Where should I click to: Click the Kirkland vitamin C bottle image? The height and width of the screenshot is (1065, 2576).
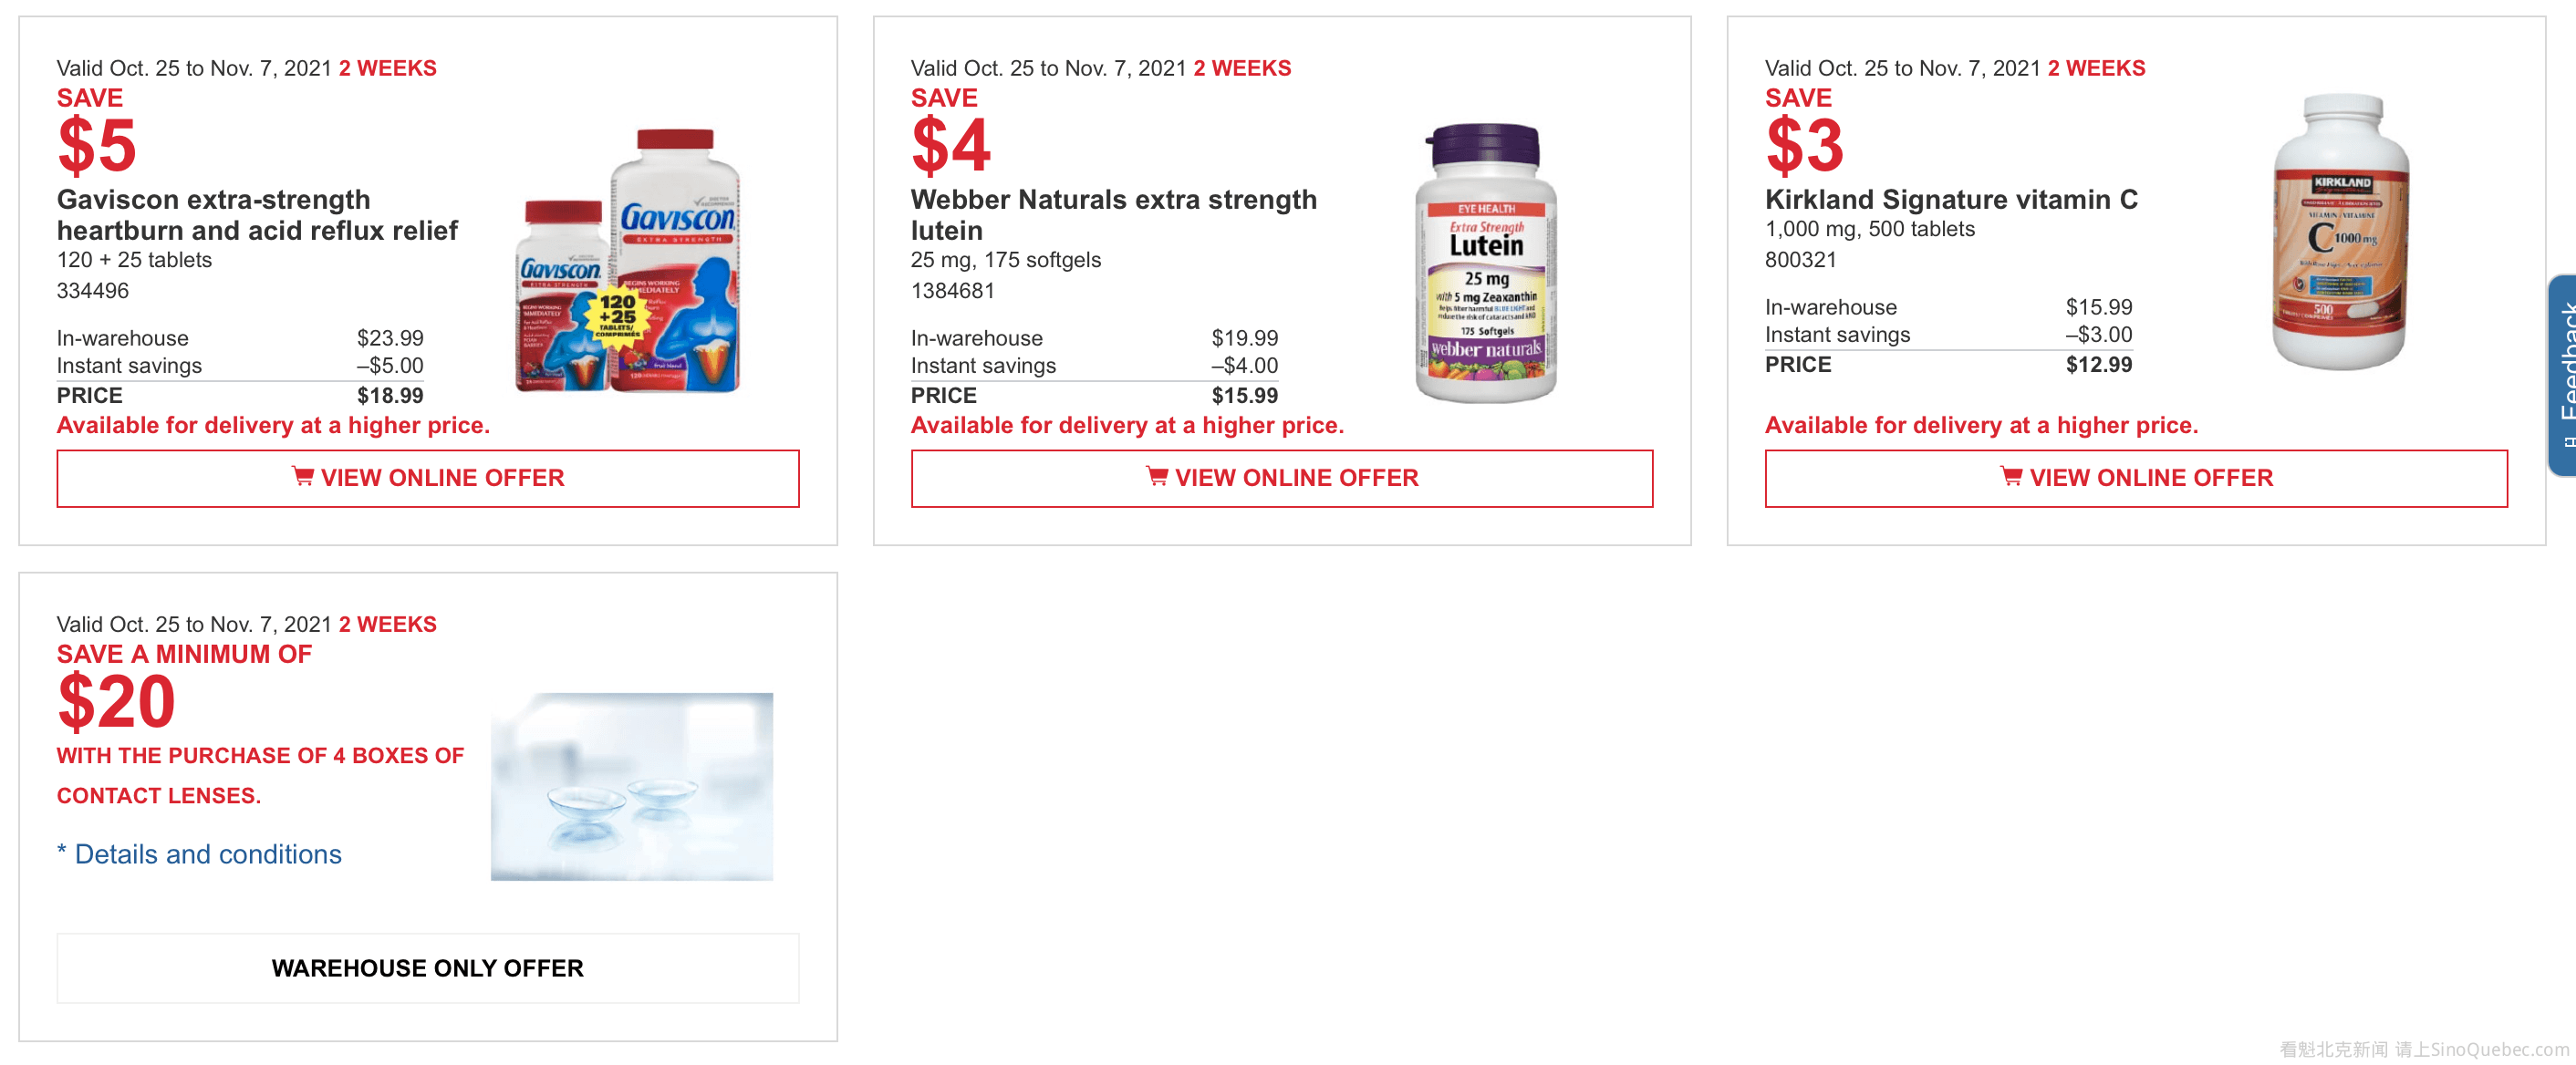click(x=2340, y=232)
